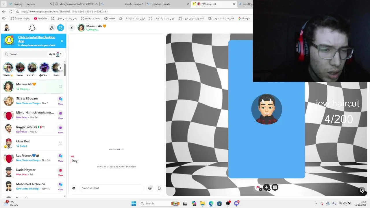Viewport: 370px width, 208px height.
Task: Open Mariam Ali's avatar in chat header
Action: (81, 28)
